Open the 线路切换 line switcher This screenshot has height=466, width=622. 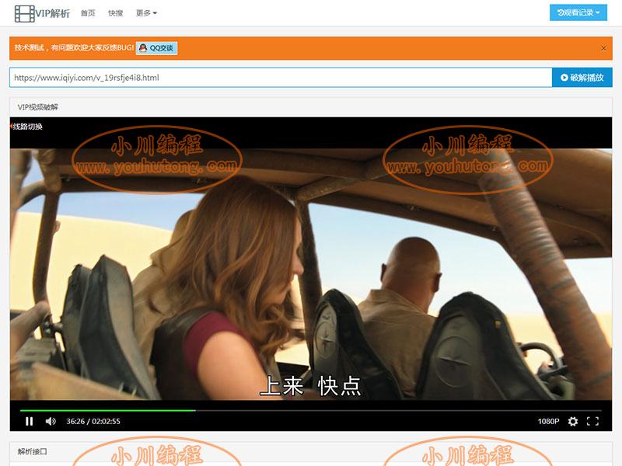26,127
